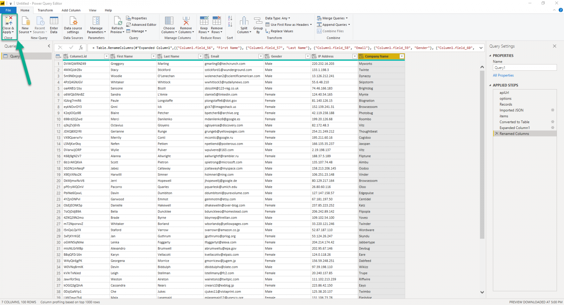Open the Recent Sources icon
This screenshot has height=305, width=564.
(x=40, y=21)
